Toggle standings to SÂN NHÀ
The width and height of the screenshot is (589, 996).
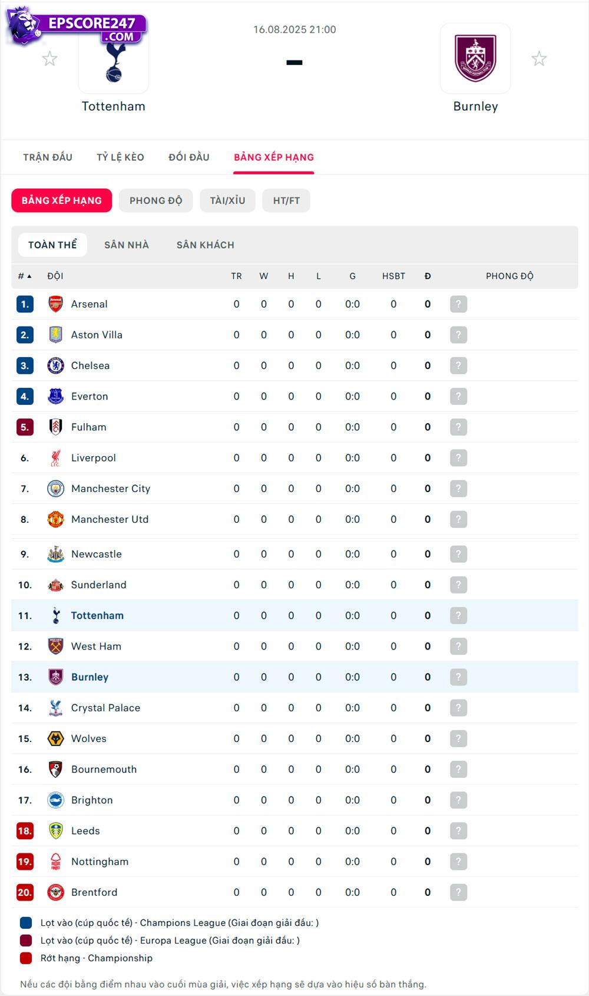tap(127, 245)
